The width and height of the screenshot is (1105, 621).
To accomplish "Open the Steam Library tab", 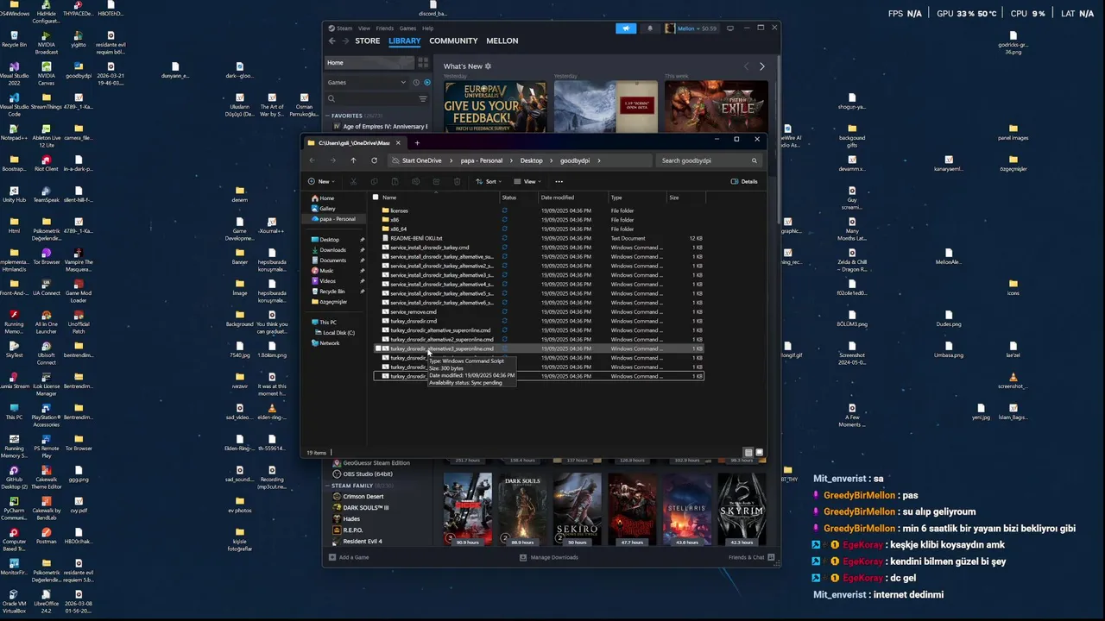I will 405,41.
